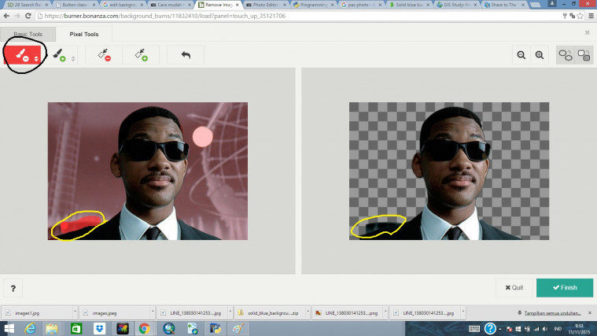Click the original photo canvas on the left

click(x=148, y=171)
